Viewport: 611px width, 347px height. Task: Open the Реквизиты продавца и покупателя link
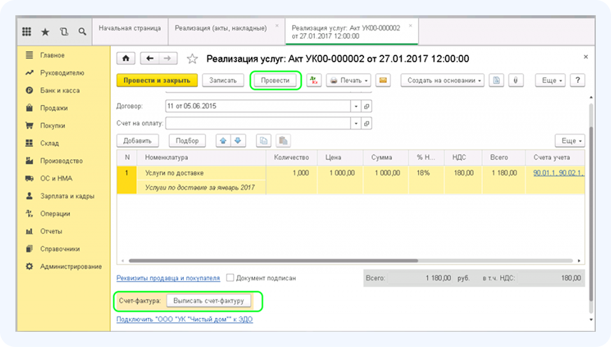168,278
